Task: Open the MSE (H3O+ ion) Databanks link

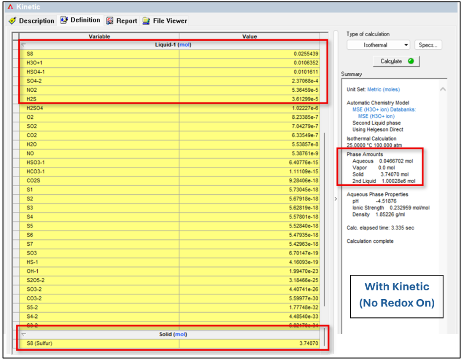Action: 384,109
